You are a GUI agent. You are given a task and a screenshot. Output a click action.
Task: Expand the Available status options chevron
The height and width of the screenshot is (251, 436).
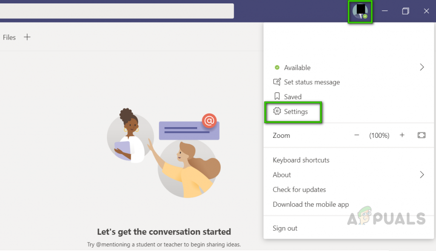point(422,67)
